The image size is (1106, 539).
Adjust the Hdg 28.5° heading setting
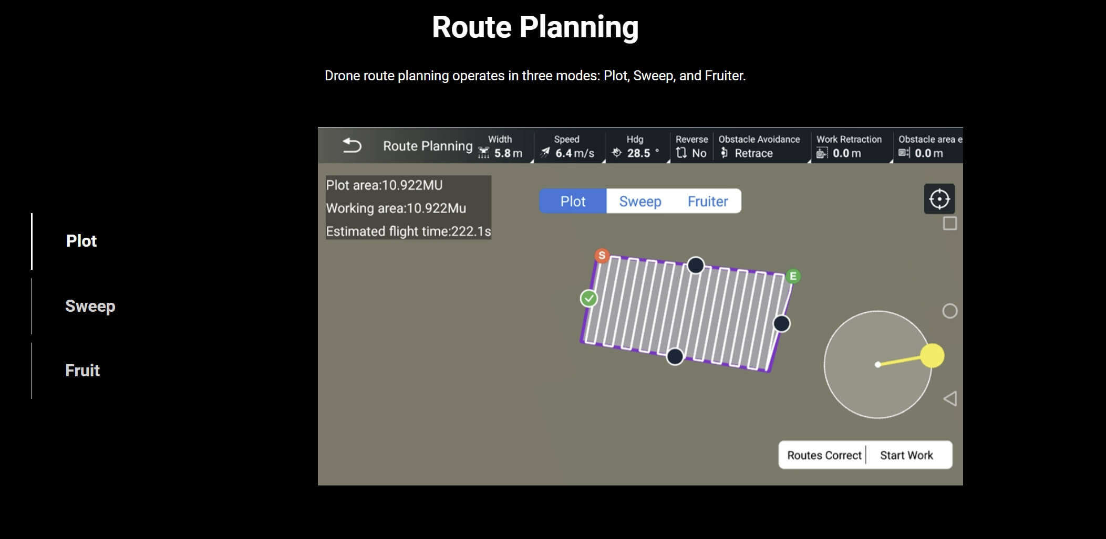tap(636, 147)
